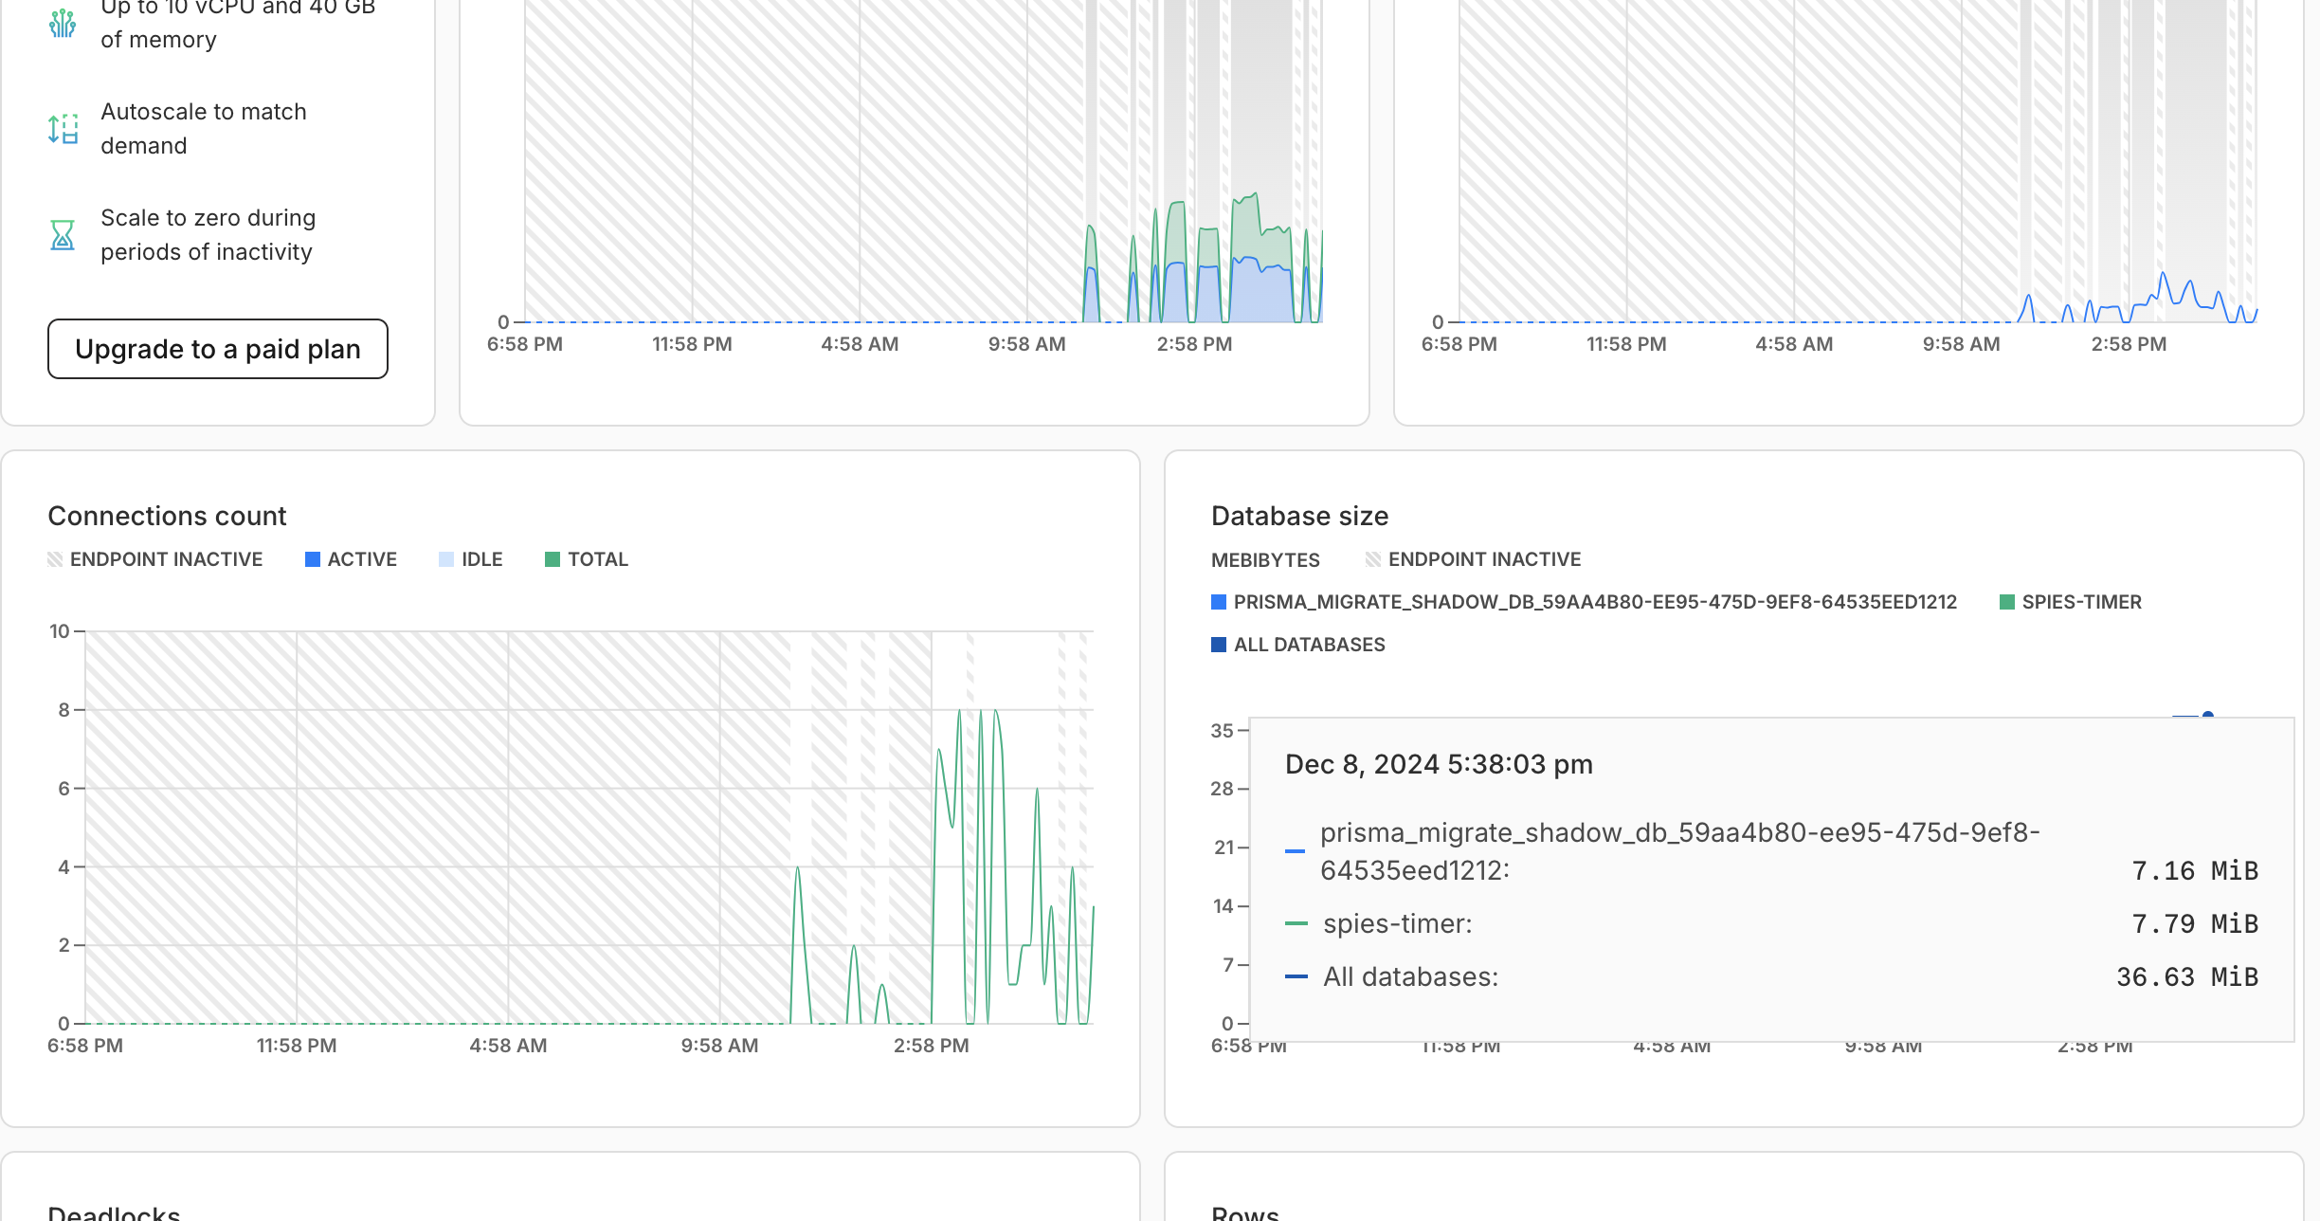This screenshot has width=2320, height=1221.
Task: Click the scale to zero hourglass icon
Action: [x=63, y=235]
